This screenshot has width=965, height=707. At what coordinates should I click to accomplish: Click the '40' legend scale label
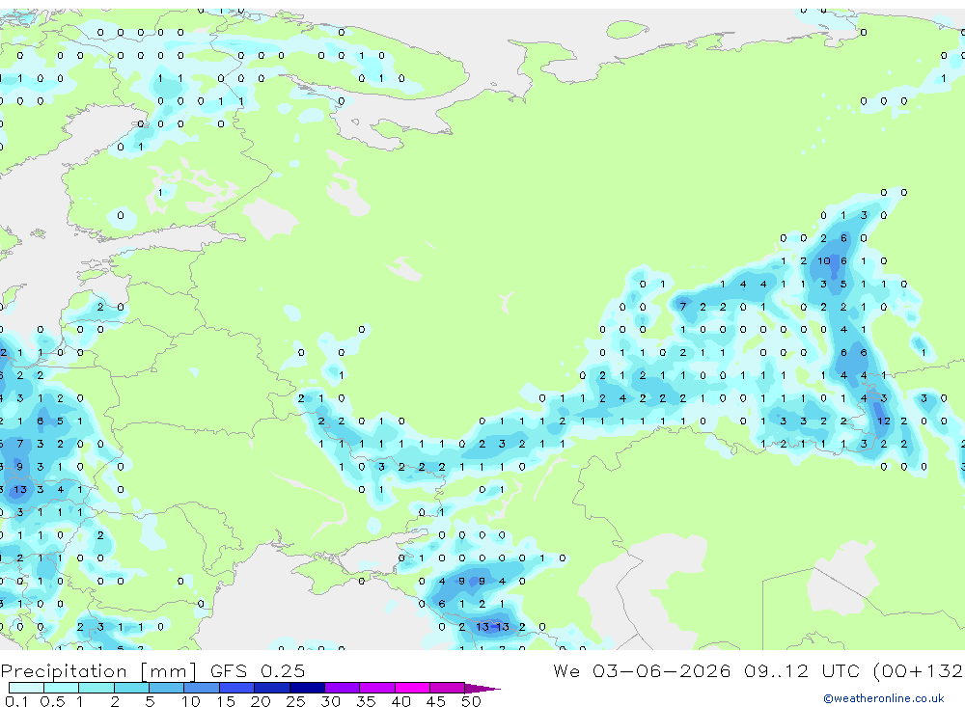click(x=401, y=701)
